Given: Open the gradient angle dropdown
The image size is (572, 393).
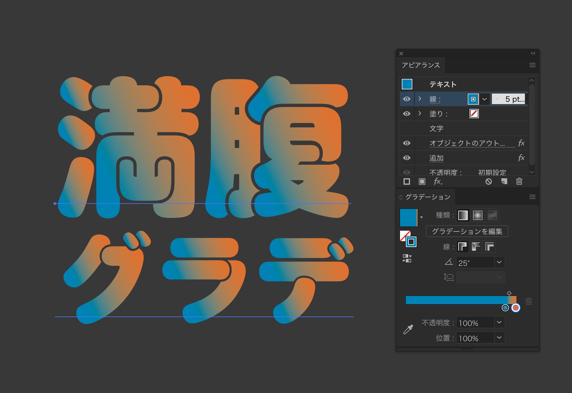Looking at the screenshot, I should [x=499, y=262].
